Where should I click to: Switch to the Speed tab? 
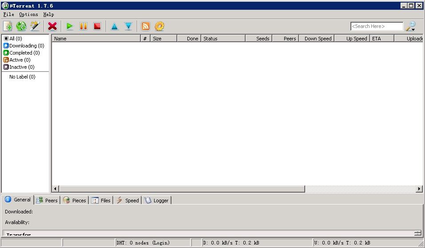[x=127, y=201]
